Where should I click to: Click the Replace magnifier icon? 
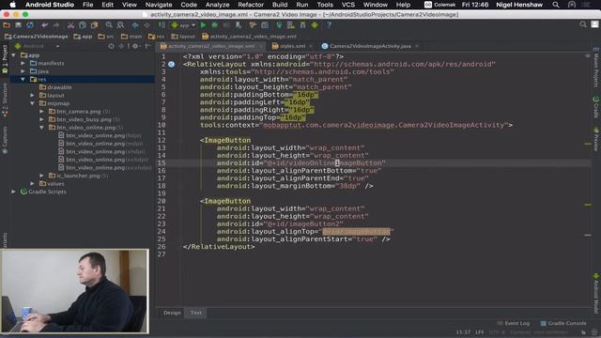120,25
